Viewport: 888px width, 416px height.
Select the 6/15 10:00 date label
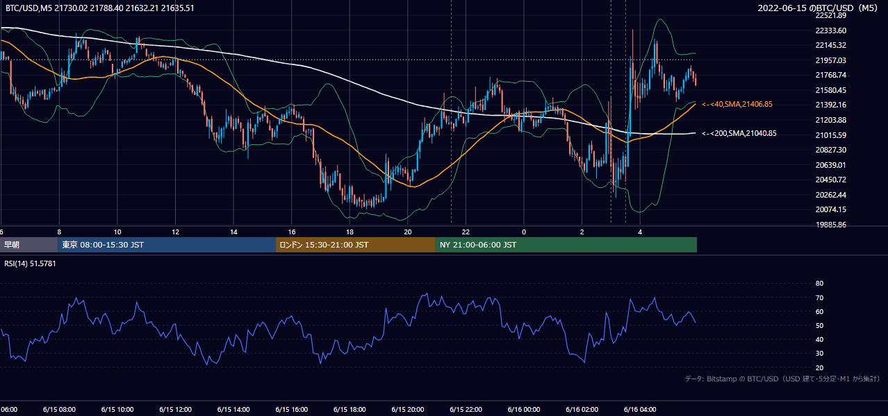point(117,409)
